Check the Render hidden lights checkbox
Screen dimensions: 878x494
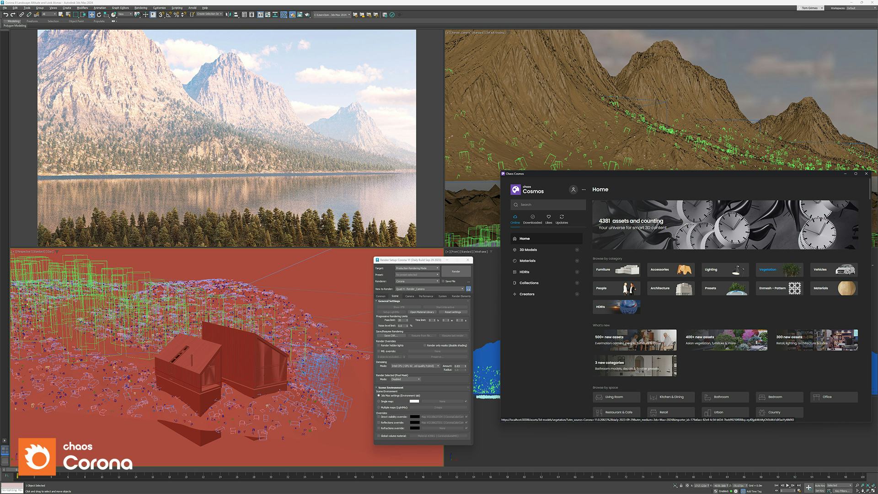[379, 345]
